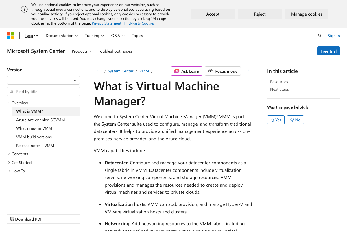
Task: Click the Ask Learn sparkle button
Action: pyautogui.click(x=187, y=71)
